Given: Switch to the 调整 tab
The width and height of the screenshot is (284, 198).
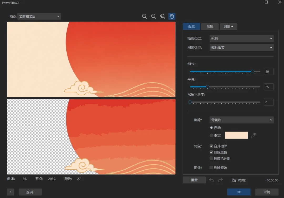Looking at the screenshot, I should (229, 27).
